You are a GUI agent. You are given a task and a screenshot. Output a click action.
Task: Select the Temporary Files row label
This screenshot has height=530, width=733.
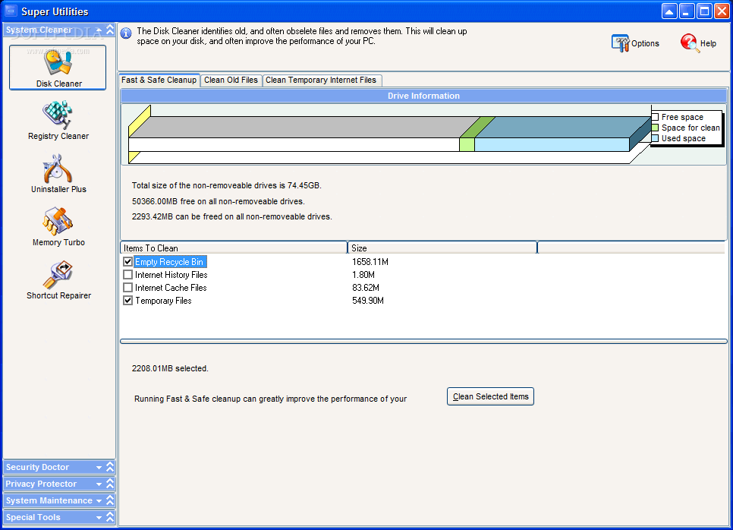pyautogui.click(x=163, y=301)
